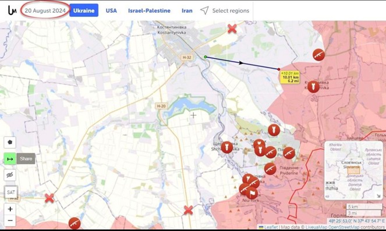Open the Iran region tab
386x231 pixels.
point(187,10)
